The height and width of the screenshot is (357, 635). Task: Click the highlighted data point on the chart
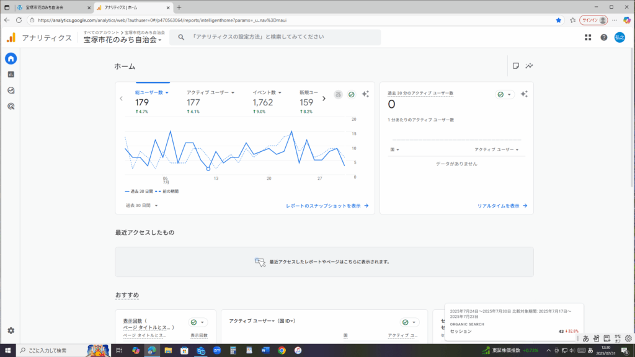[208, 169]
